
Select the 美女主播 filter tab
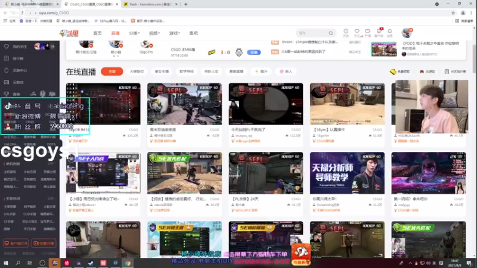click(162, 71)
